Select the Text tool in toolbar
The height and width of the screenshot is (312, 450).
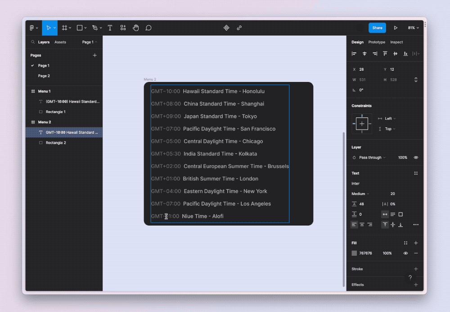click(x=110, y=28)
